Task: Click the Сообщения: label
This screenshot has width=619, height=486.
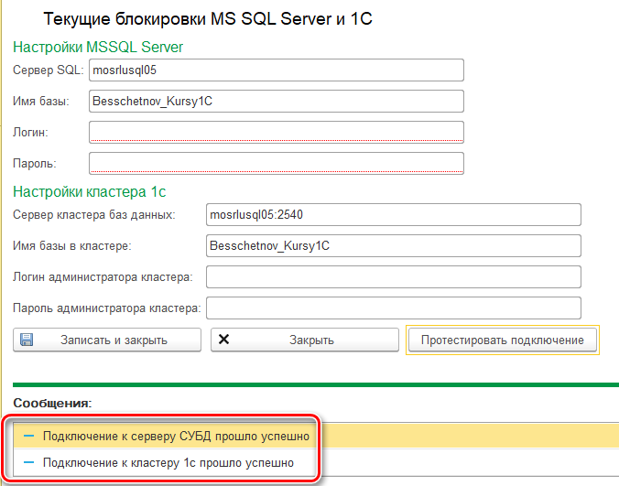Action: [x=52, y=403]
